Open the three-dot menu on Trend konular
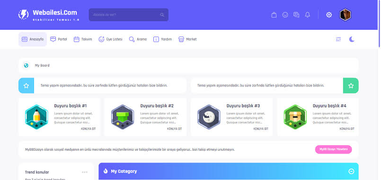Image resolution: width=381 pixels, height=180 pixels. pyautogui.click(x=85, y=172)
